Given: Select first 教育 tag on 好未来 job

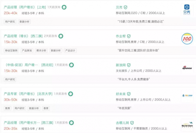Looking at the screenshot, I should coord(8,108).
